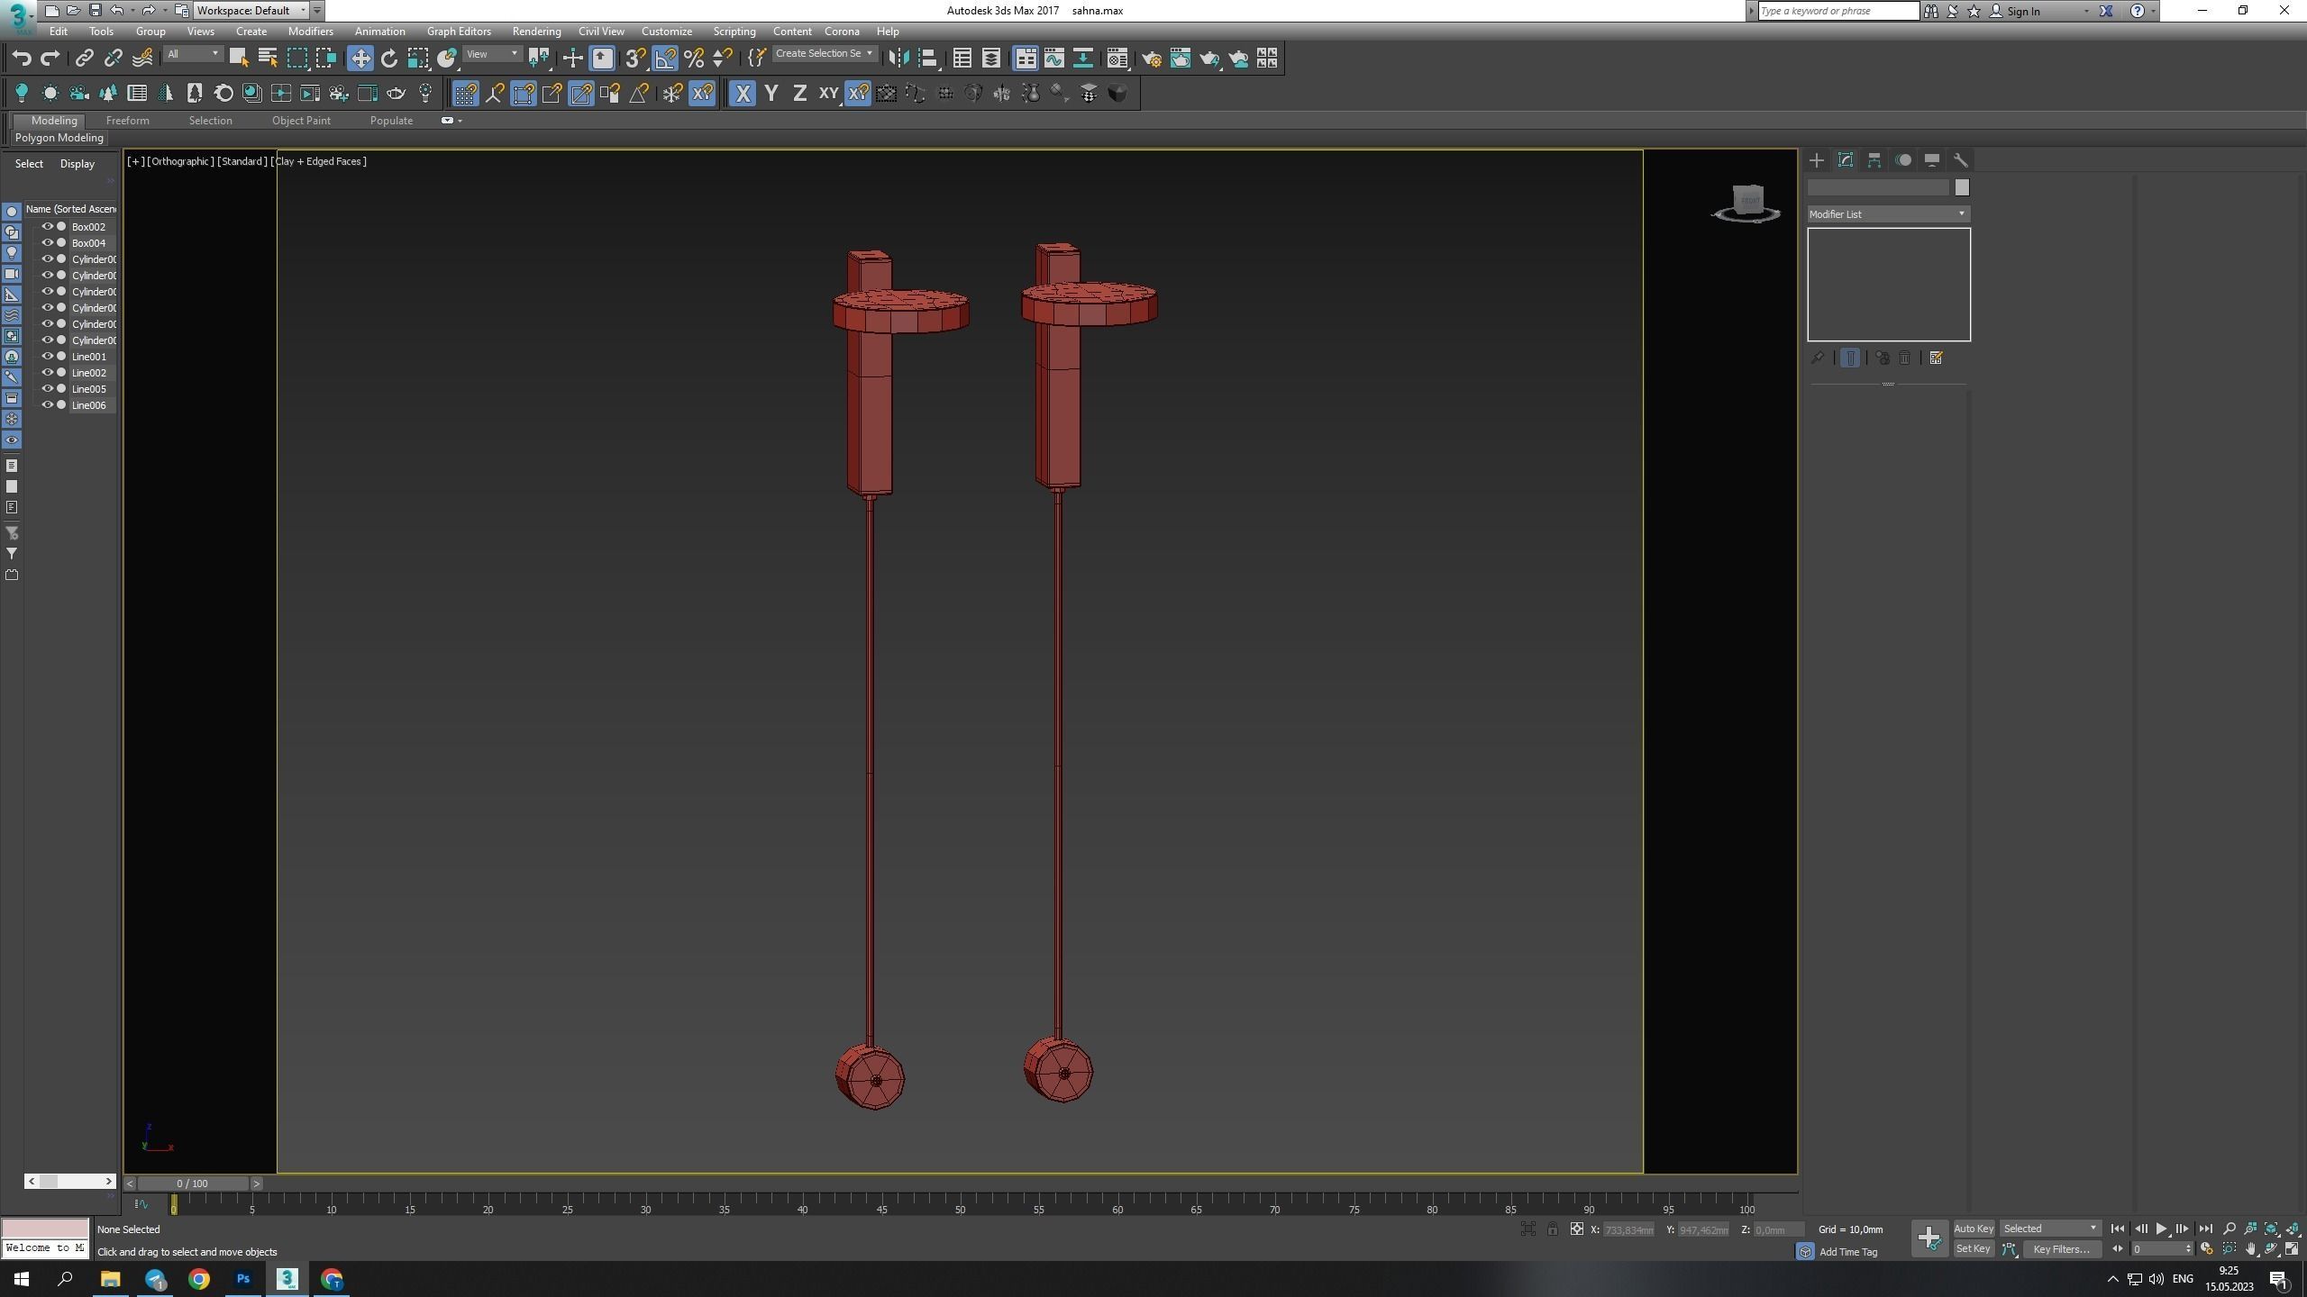
Task: Toggle the Angle Snap button
Action: click(x=664, y=59)
